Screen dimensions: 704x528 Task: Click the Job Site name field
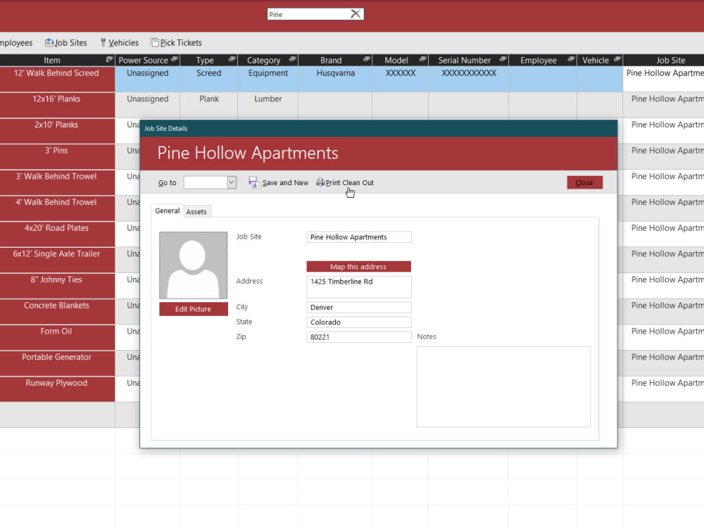point(359,237)
